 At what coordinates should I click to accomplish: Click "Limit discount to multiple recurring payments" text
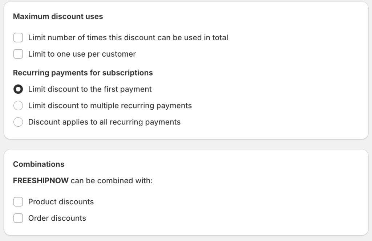(110, 106)
